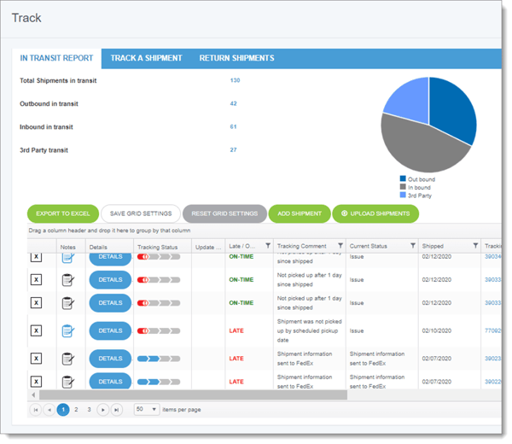Open tracking number link 39023

pyautogui.click(x=492, y=359)
